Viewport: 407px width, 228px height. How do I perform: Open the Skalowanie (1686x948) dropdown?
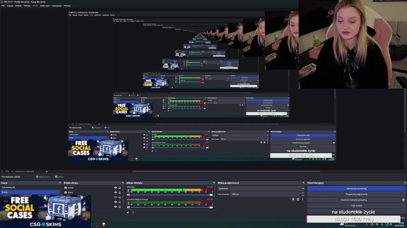click(31, 171)
